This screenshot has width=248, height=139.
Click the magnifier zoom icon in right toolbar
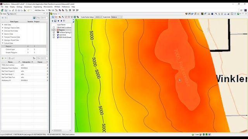(216, 14)
